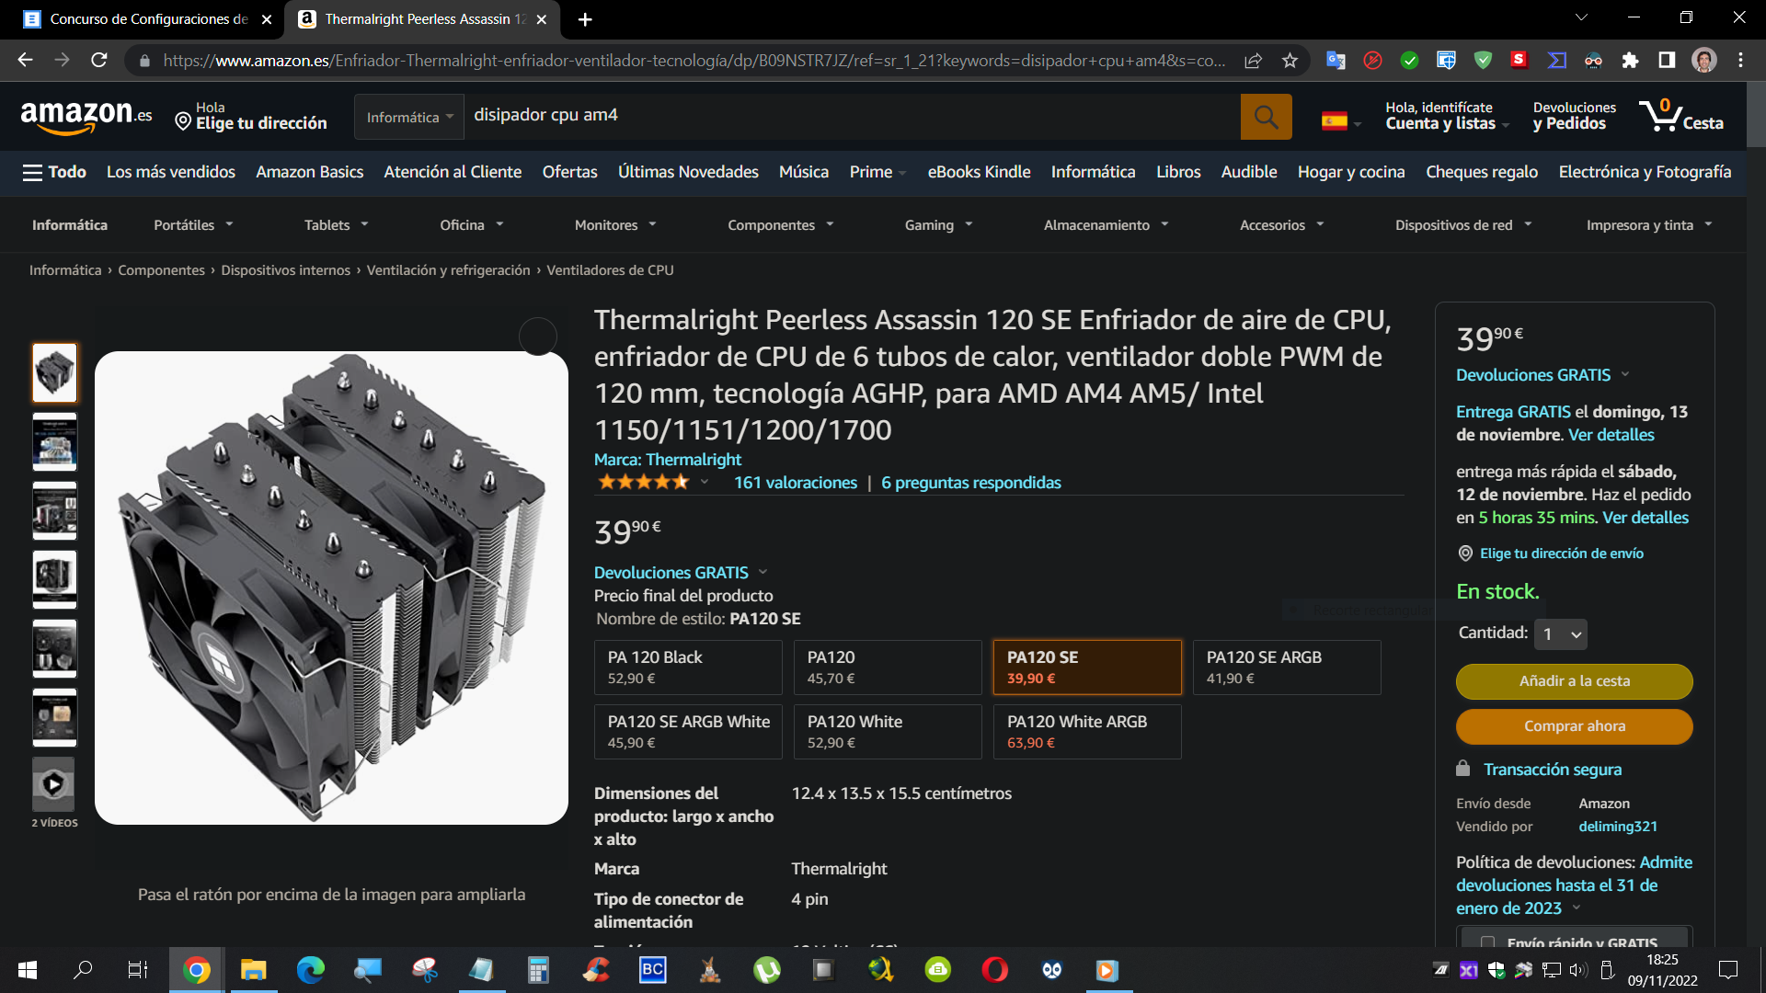Bookmark this page with the star icon
Screen dimensions: 1766x993
[x=1290, y=61]
